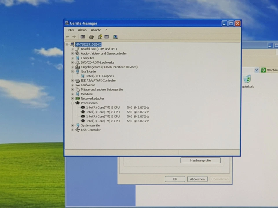Collapse the Prozessoren node
Screen dimensions: 278x208
pyautogui.click(x=72, y=103)
